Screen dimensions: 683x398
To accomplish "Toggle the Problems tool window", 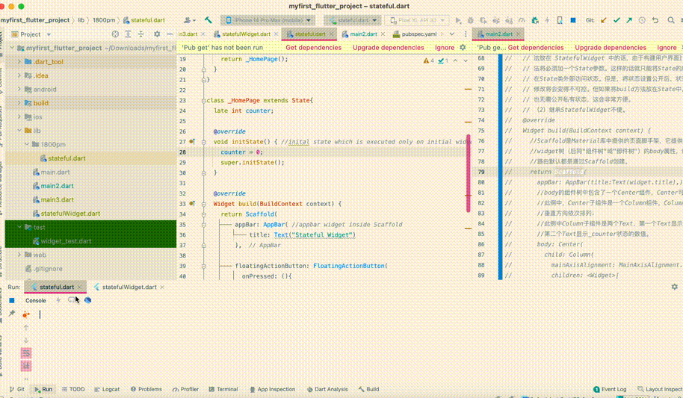I will (x=145, y=389).
